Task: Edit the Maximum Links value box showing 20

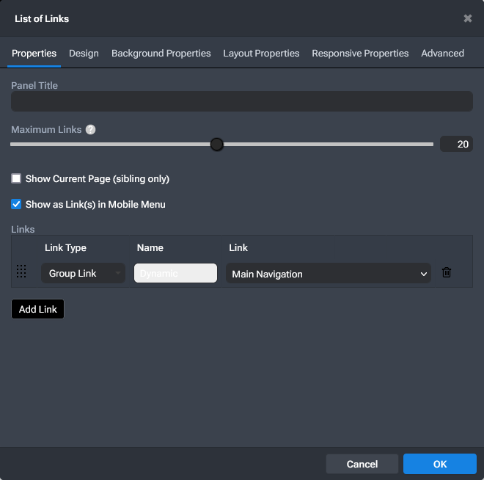Action: (456, 144)
